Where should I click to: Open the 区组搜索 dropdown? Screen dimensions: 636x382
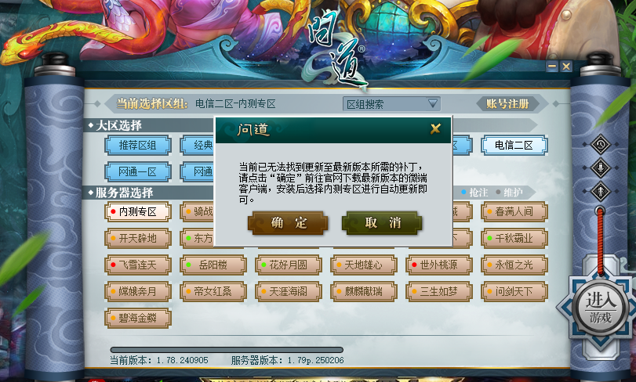tap(391, 104)
